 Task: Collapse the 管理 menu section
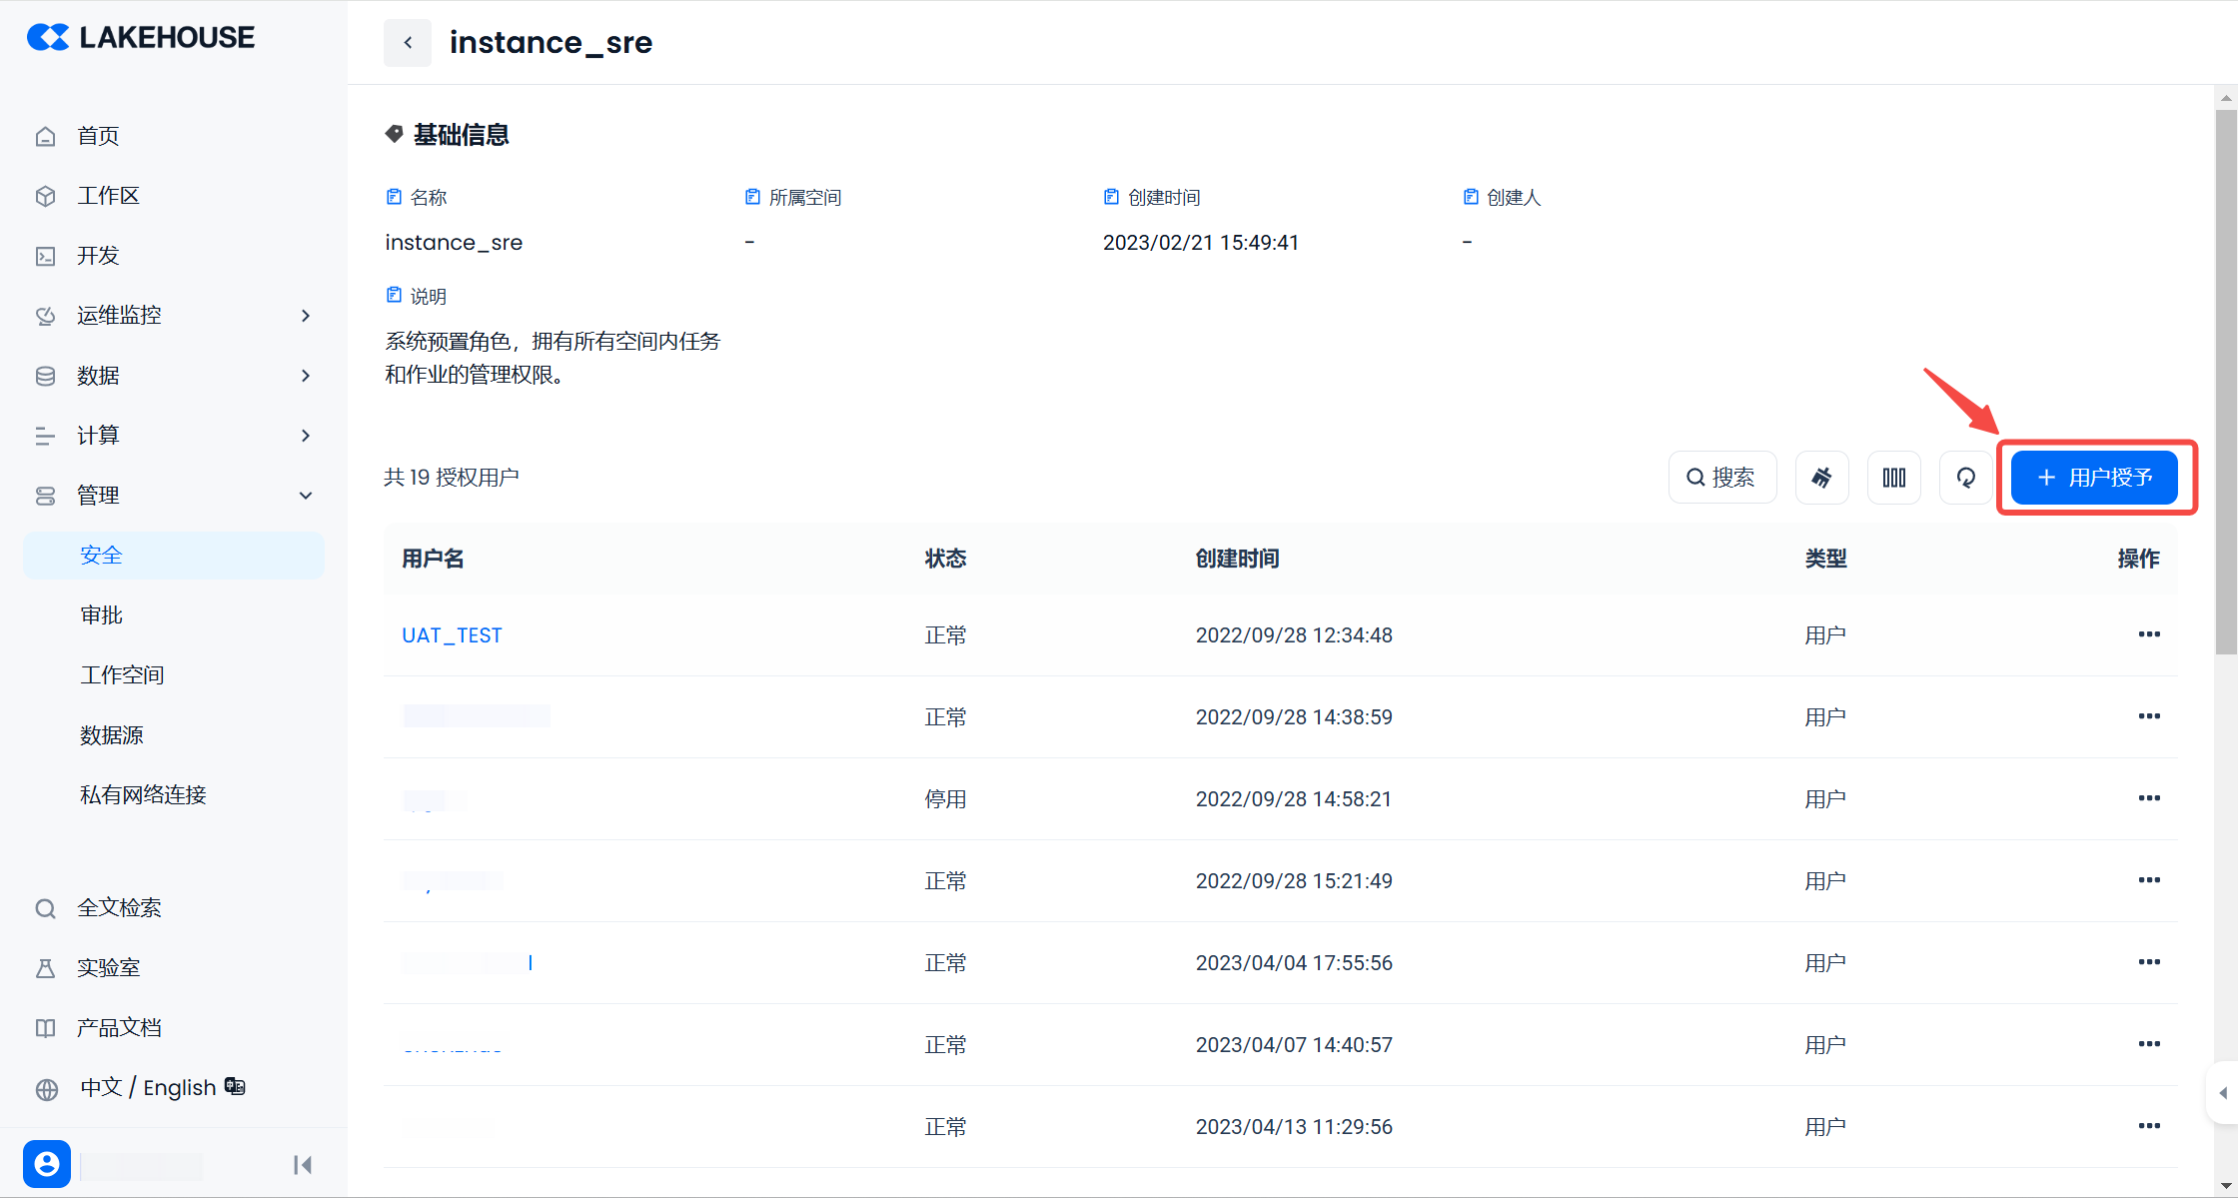[x=306, y=496]
